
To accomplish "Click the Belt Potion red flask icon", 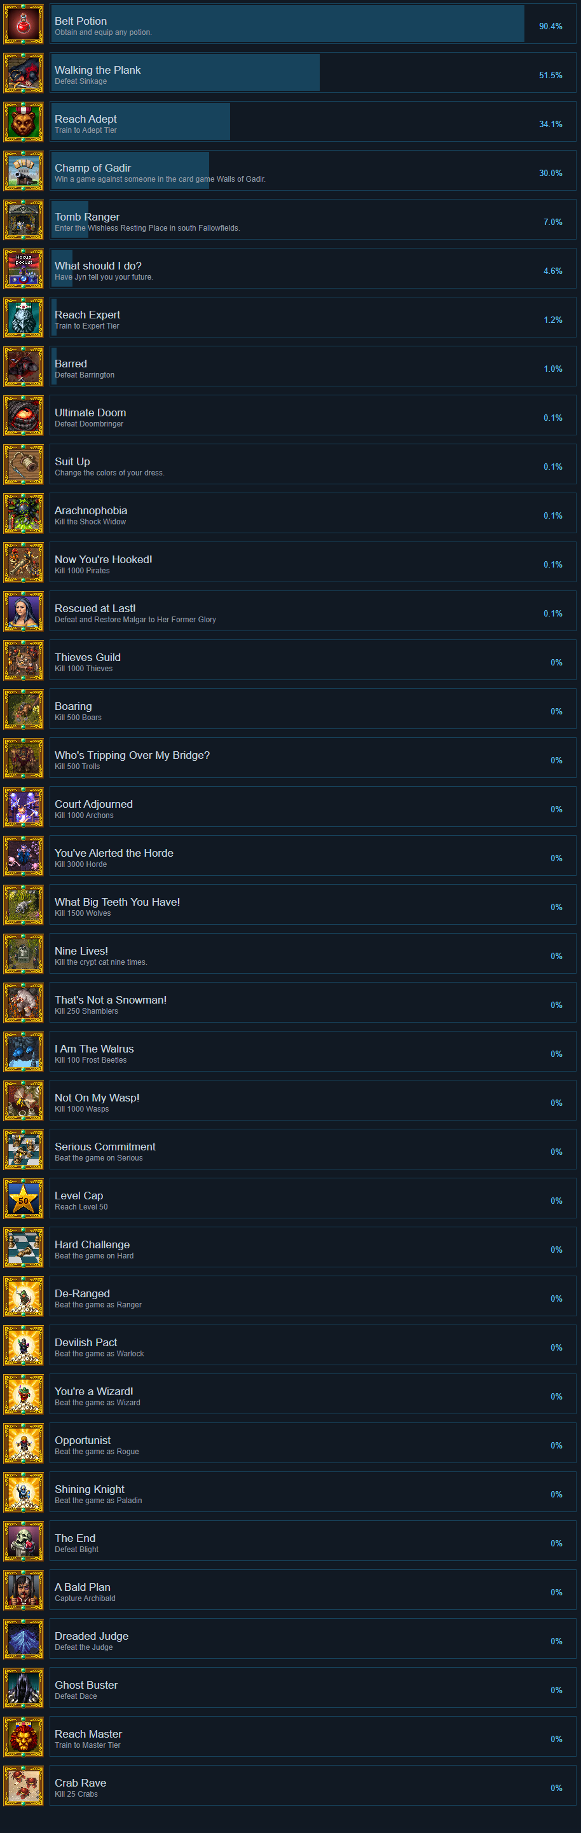I will click(24, 24).
